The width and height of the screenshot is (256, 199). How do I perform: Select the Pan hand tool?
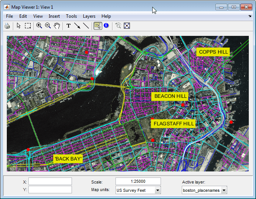[57, 26]
